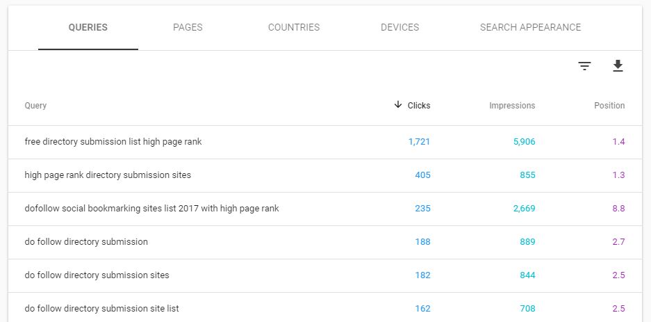Open the Countries tab
Viewport: 651px width, 322px height.
(294, 27)
